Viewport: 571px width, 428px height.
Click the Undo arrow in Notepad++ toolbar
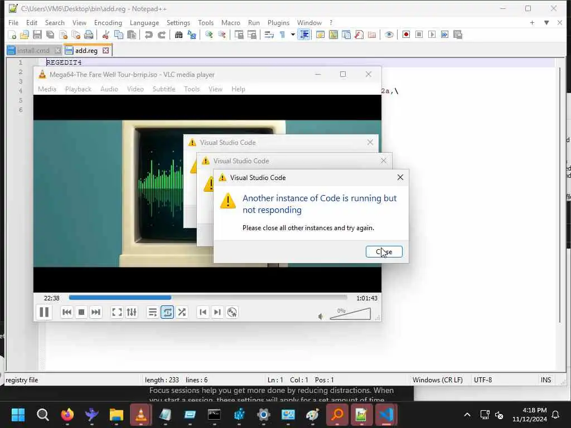tap(148, 35)
